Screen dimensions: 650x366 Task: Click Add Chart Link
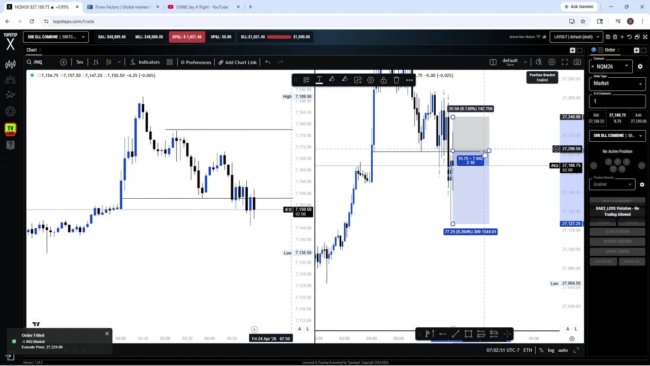point(238,62)
